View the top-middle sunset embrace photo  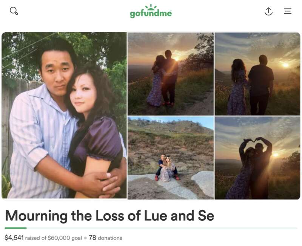[171, 74]
